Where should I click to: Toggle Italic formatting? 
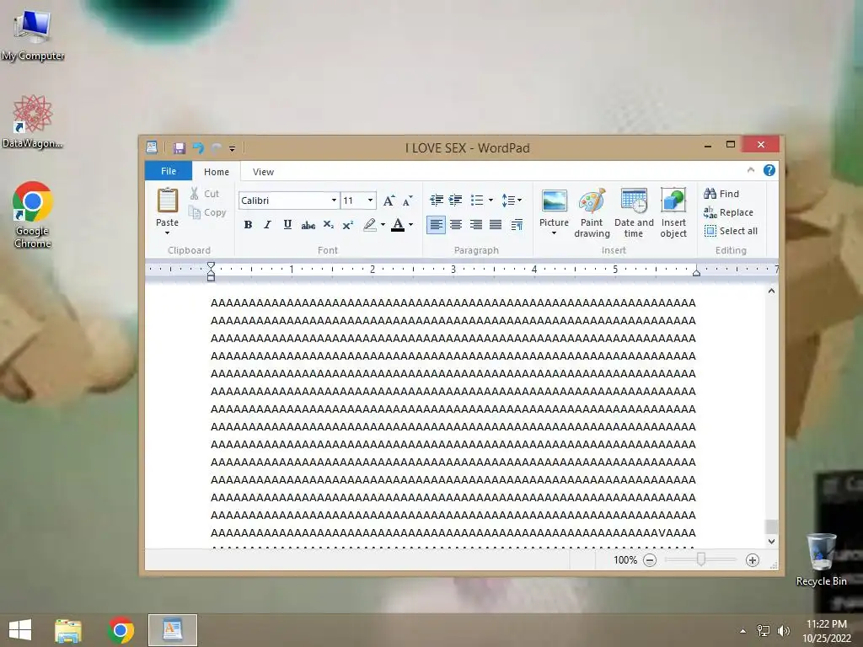pyautogui.click(x=267, y=224)
